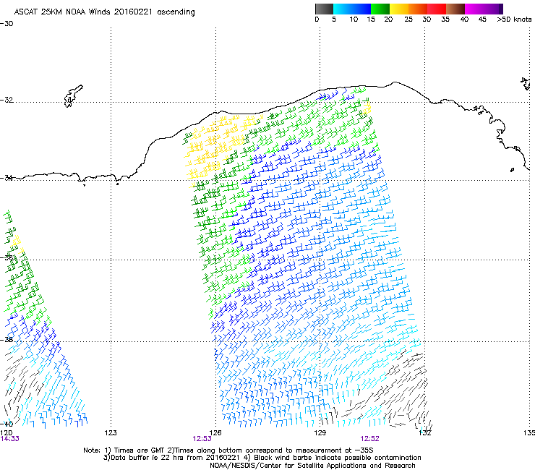Click the cyan-to-blue 5-15 knots legend band
The height and width of the screenshot is (470, 535).
tap(352, 9)
